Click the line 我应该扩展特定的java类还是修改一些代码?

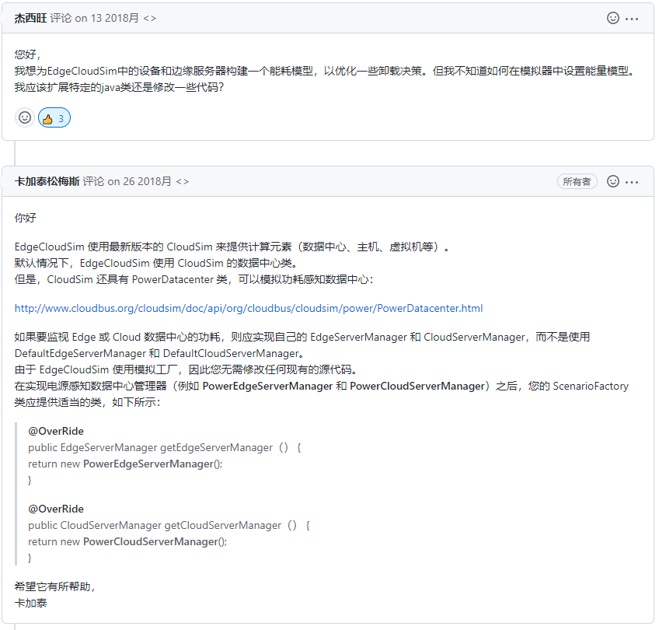point(119,87)
